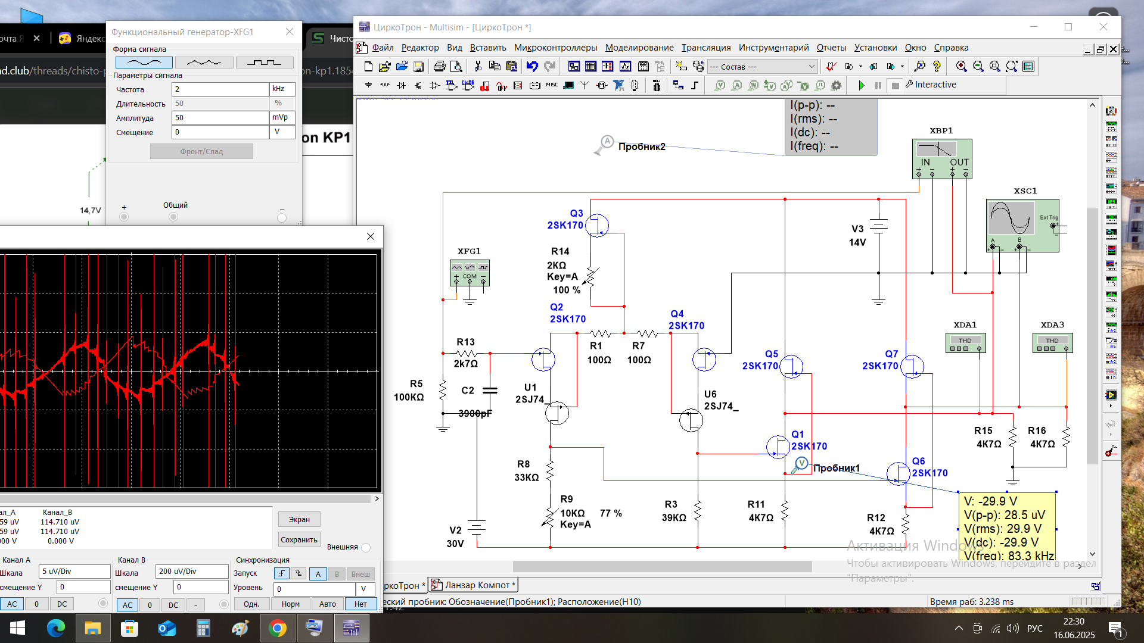Open the Моделирование menu
The width and height of the screenshot is (1144, 643).
639,48
